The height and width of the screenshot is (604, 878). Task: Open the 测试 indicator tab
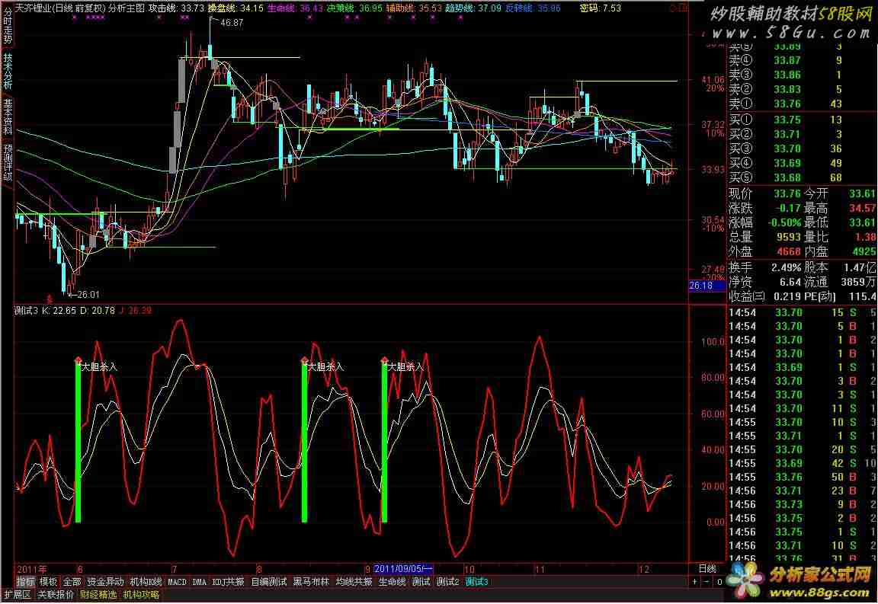pyautogui.click(x=421, y=582)
